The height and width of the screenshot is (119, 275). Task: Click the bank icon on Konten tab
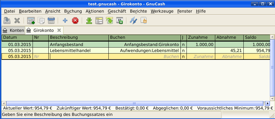click(5, 31)
